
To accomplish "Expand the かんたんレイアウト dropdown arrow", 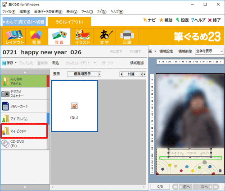I will point(94,63).
